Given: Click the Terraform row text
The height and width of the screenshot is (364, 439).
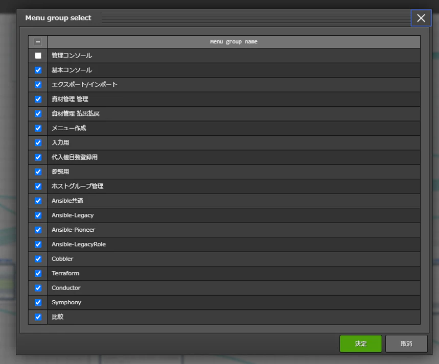Looking at the screenshot, I should 65,273.
